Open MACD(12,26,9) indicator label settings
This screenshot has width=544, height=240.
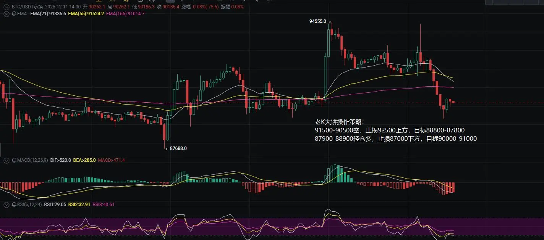(32, 160)
